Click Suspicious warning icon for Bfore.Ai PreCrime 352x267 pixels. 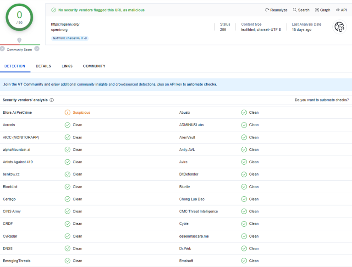(67, 112)
